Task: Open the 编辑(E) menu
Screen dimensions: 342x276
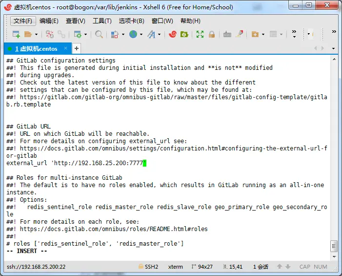Action: (x=49, y=21)
